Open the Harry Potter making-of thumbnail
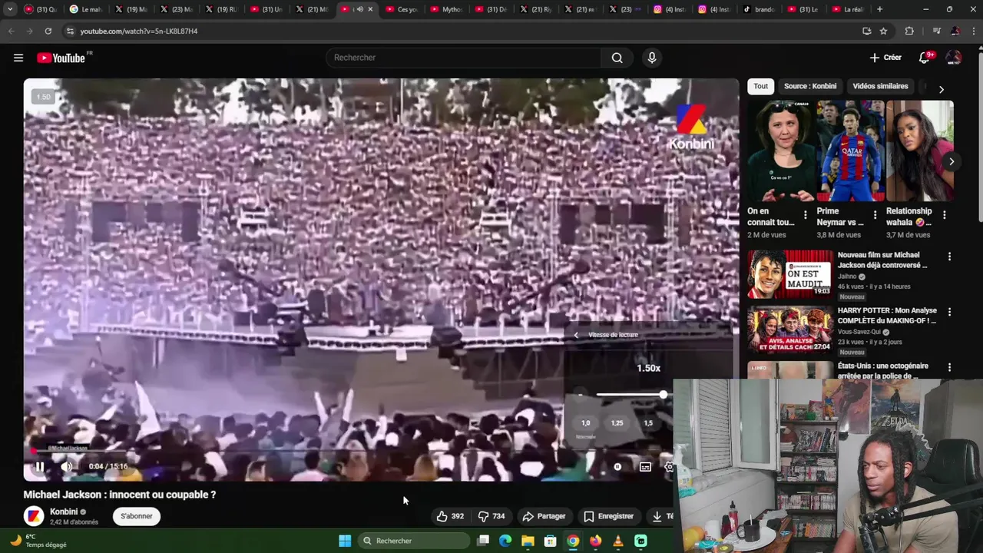 tap(790, 330)
